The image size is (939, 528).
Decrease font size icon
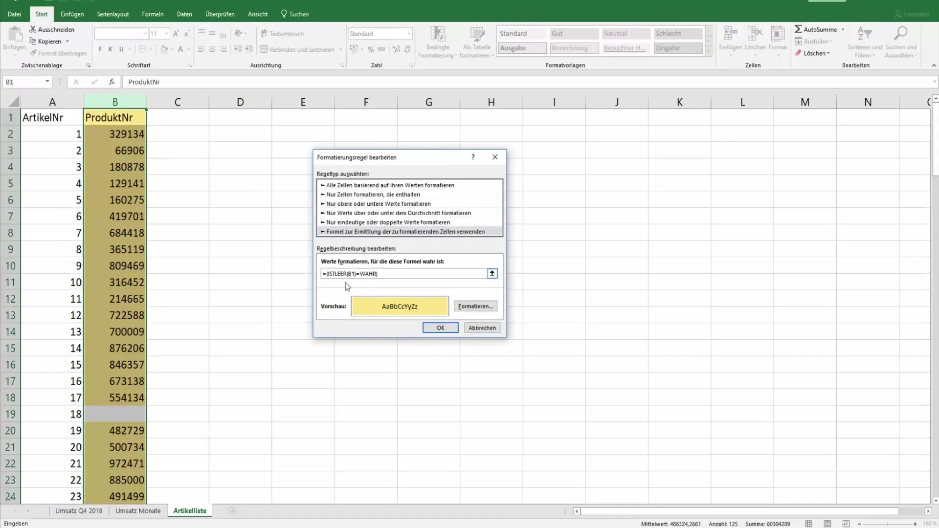coord(187,34)
